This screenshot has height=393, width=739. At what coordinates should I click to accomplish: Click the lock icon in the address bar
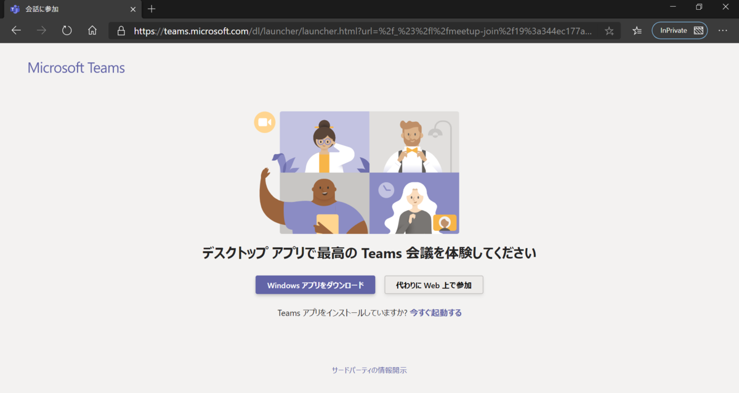tap(121, 30)
